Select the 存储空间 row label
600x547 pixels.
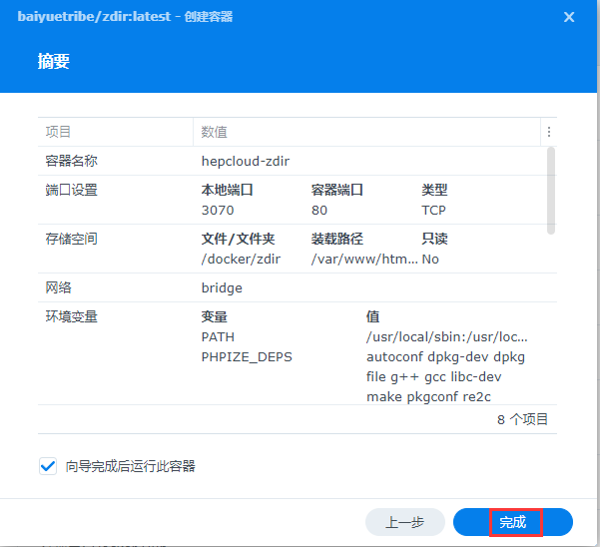(72, 239)
